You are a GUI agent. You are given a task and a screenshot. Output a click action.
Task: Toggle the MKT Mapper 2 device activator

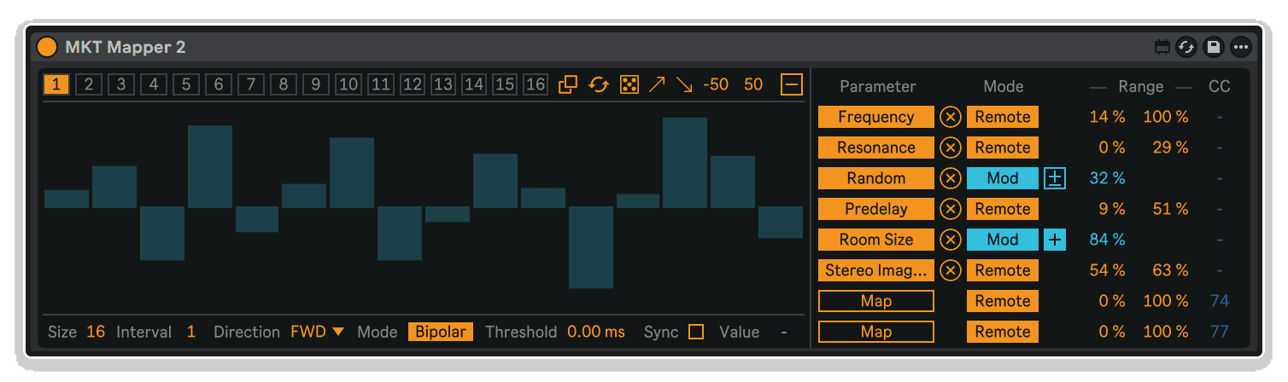pos(48,47)
